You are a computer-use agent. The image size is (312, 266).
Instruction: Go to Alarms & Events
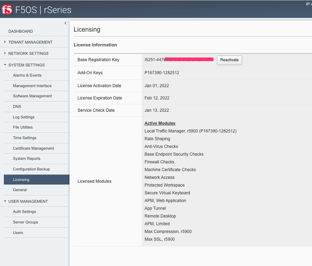[27, 75]
